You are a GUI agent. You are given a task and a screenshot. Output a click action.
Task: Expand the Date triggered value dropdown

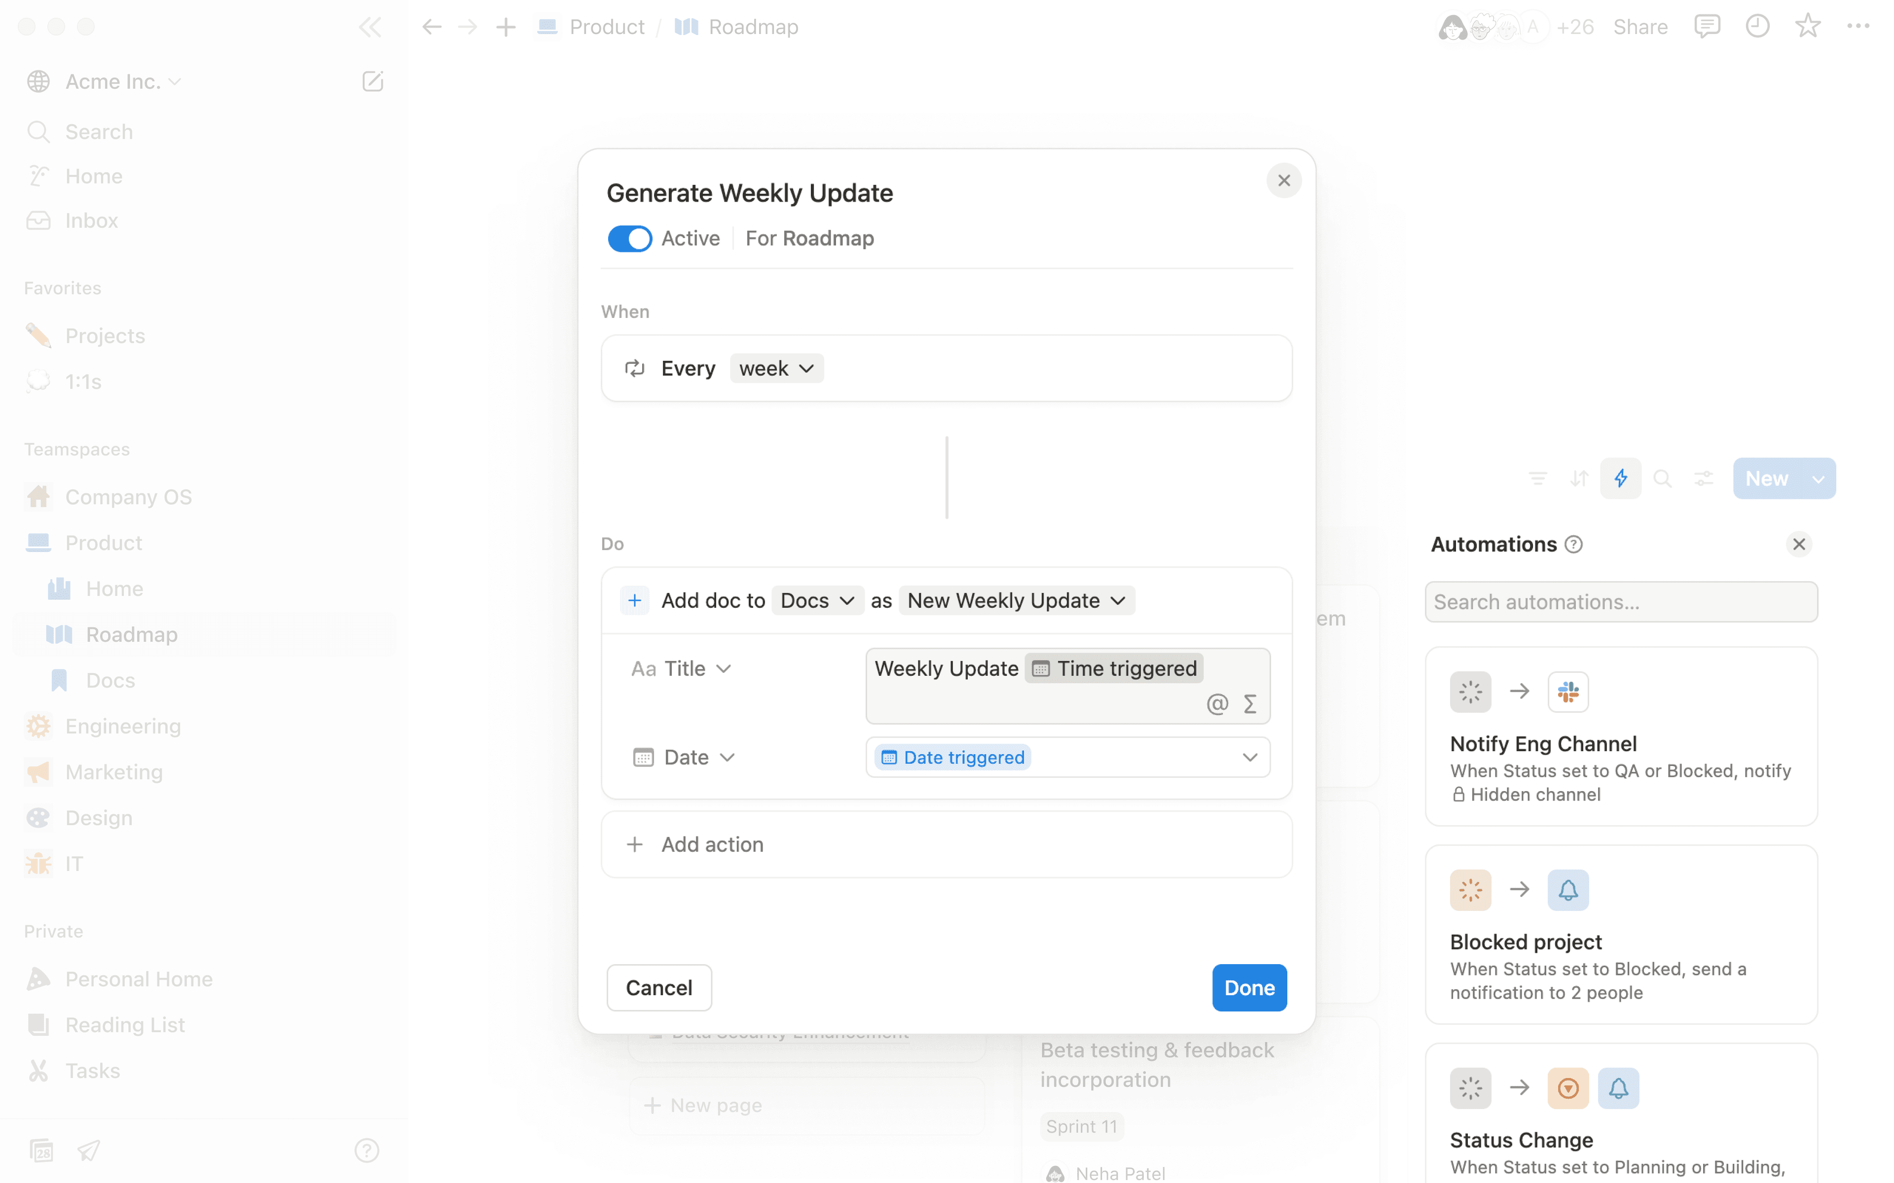coord(1250,758)
